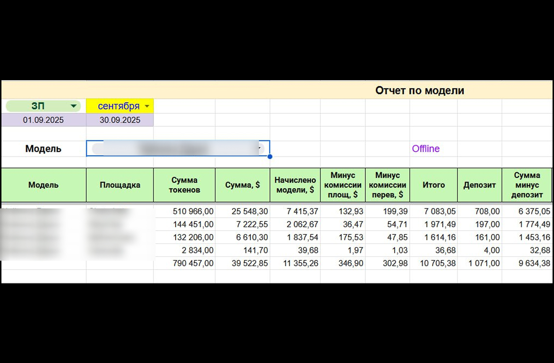
Task: Select cell with value 36,68
Action: click(434, 251)
